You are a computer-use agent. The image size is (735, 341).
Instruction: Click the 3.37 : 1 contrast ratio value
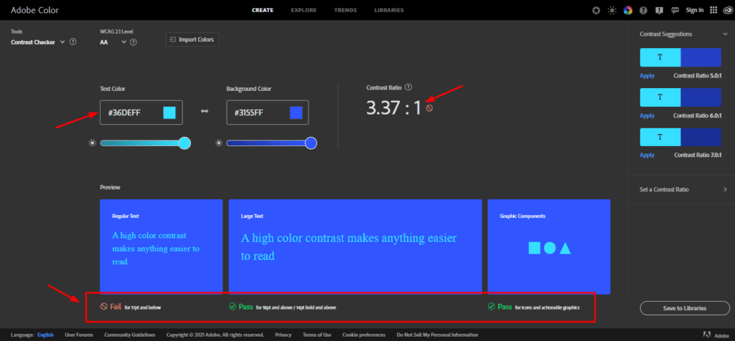(x=394, y=108)
